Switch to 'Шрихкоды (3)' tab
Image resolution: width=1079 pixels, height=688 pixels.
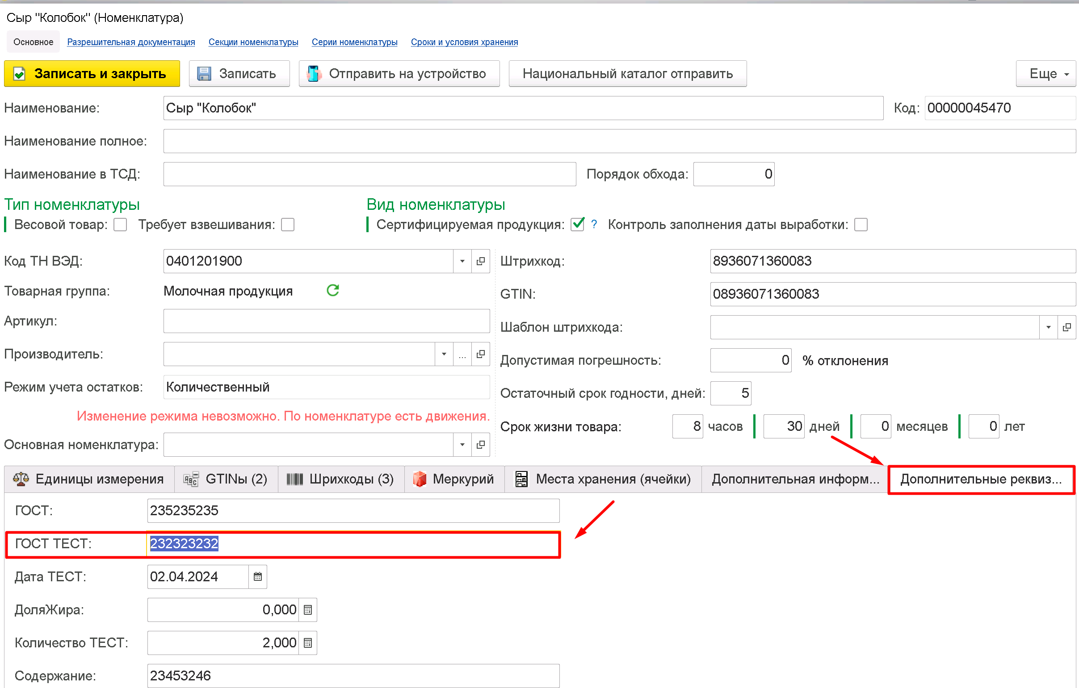tap(341, 479)
